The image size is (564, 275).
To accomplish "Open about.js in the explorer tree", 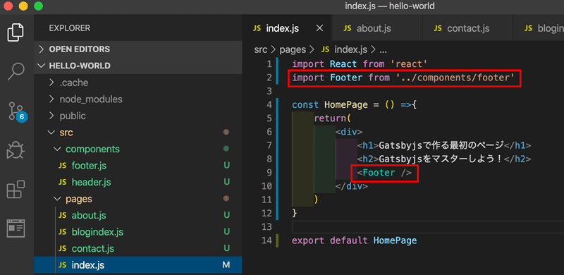I will [137, 215].
